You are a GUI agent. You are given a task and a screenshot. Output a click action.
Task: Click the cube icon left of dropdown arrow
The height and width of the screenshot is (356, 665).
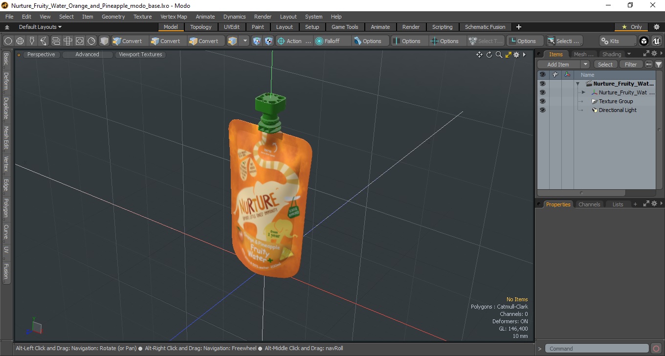(x=232, y=41)
